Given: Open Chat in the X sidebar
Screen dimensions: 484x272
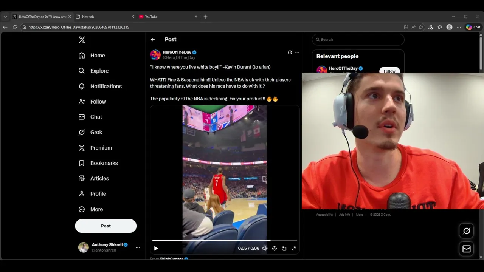Looking at the screenshot, I should point(90,117).
